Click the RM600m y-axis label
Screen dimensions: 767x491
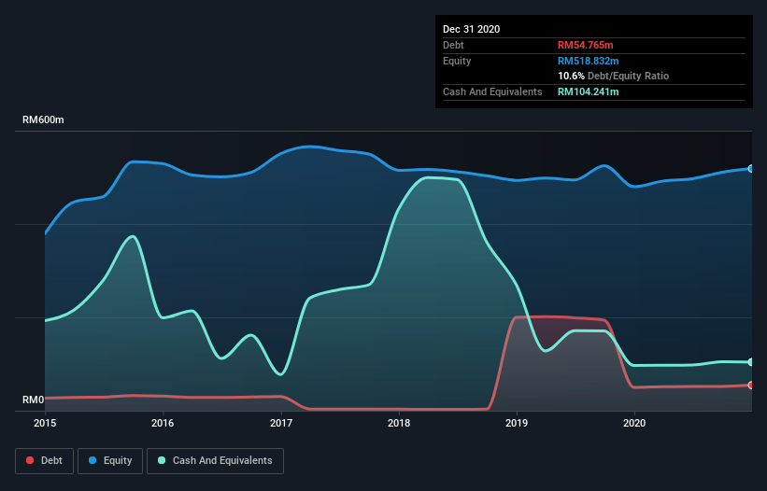click(43, 119)
